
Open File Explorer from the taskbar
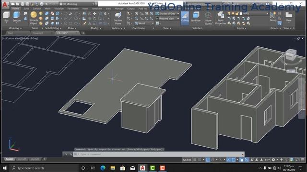(113, 168)
